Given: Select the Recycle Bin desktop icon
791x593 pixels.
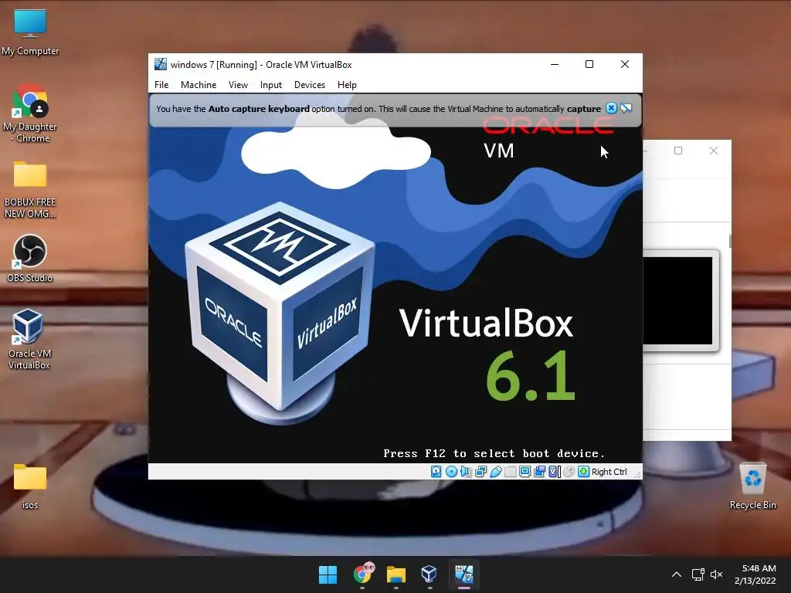Looking at the screenshot, I should click(752, 486).
